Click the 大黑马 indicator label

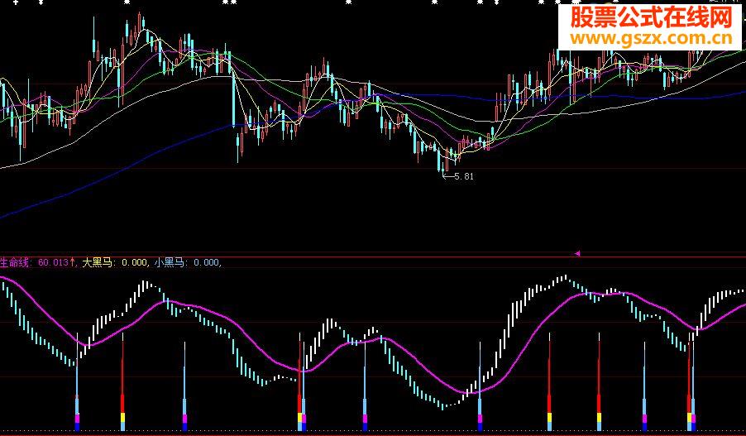pos(98,262)
